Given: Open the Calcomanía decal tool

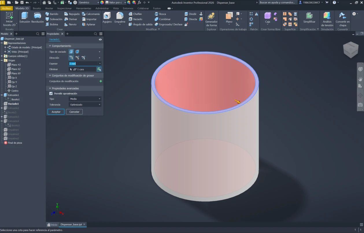Looking at the screenshot, I should (91, 14).
